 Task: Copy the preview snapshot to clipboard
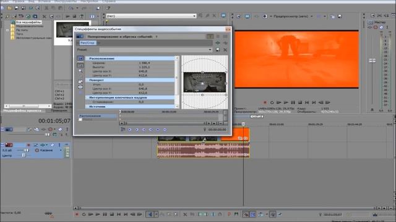coord(333,17)
